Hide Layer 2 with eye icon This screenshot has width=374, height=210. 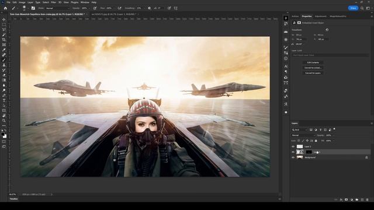[293, 146]
